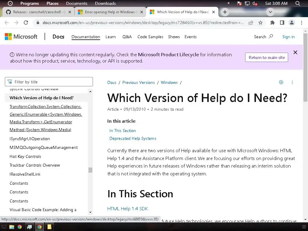
Task: View site security lock information
Action: (38, 23)
